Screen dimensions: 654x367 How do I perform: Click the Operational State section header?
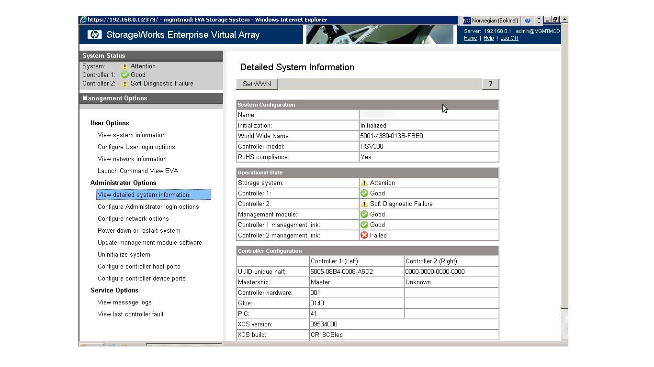coord(368,173)
